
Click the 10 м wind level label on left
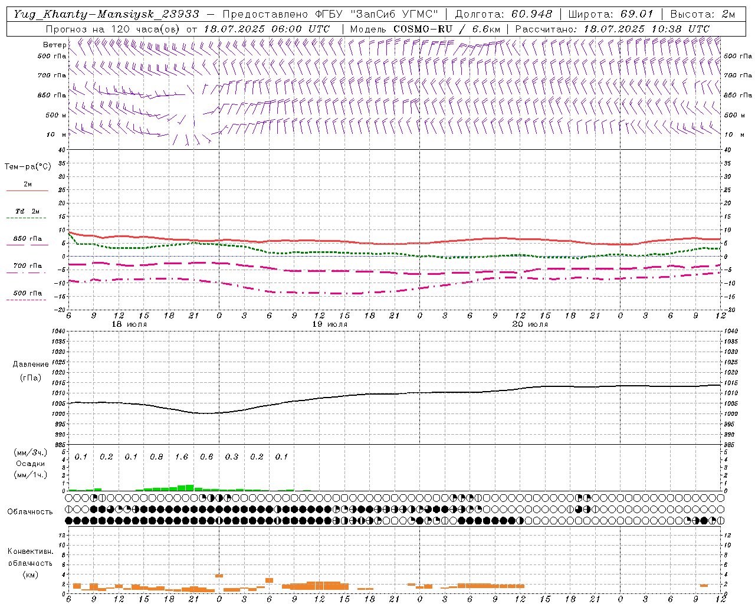pos(57,134)
